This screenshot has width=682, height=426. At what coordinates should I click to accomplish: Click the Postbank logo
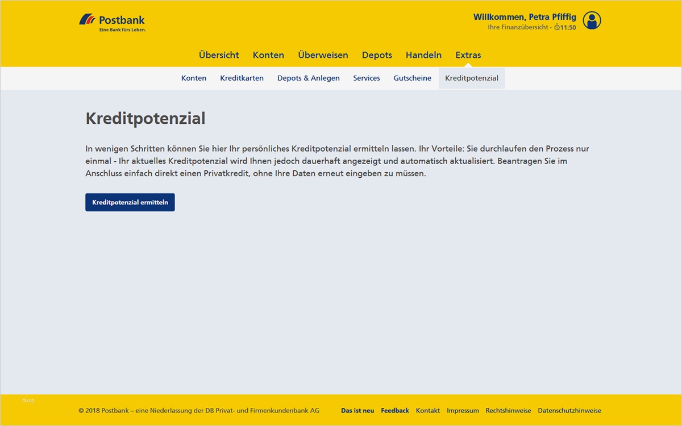point(113,20)
